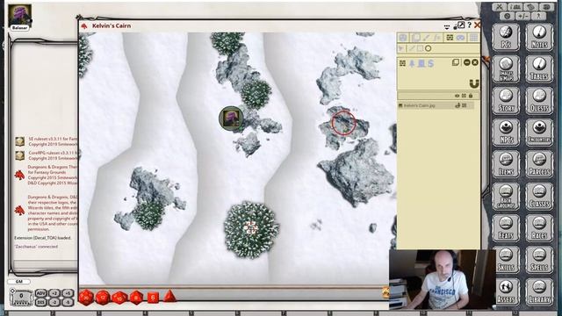The width and height of the screenshot is (562, 316).
Task: Open the Quests sidebar button
Action: click(x=539, y=101)
